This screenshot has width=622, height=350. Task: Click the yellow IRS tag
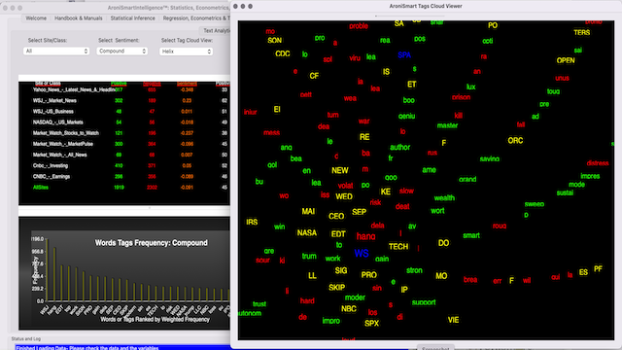pyautogui.click(x=252, y=223)
